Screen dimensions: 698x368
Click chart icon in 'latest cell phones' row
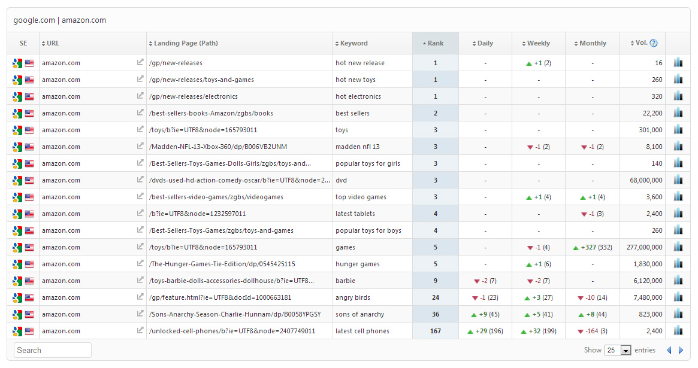click(678, 330)
